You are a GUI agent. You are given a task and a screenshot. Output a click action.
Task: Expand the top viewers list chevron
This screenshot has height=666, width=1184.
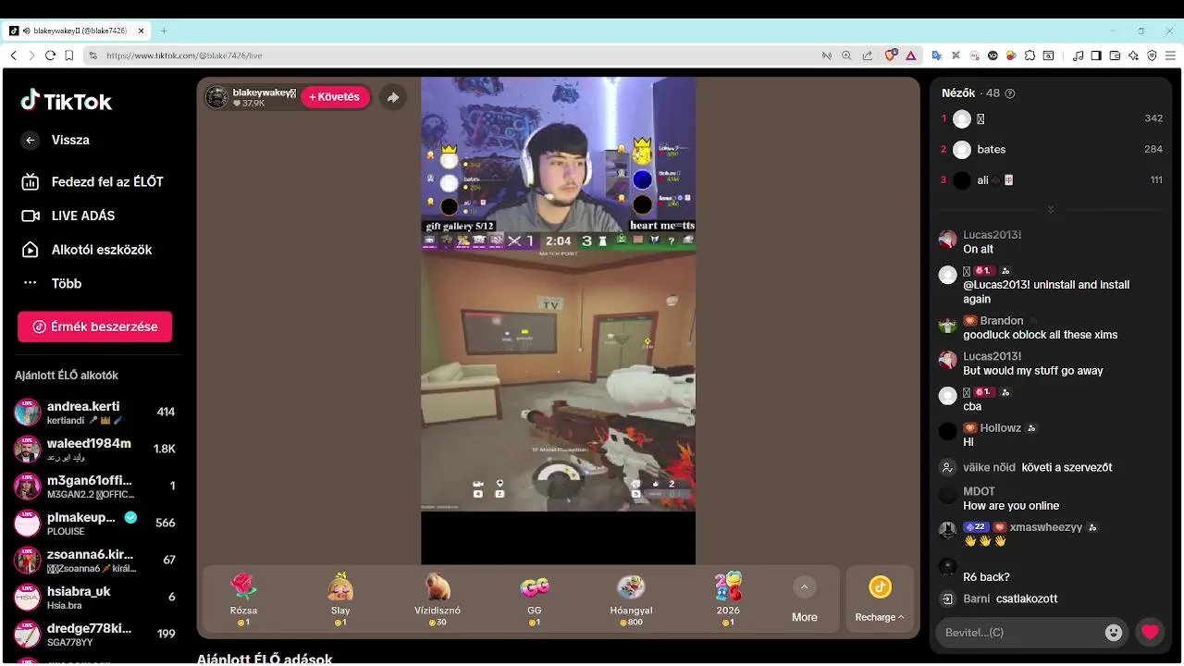point(1051,210)
